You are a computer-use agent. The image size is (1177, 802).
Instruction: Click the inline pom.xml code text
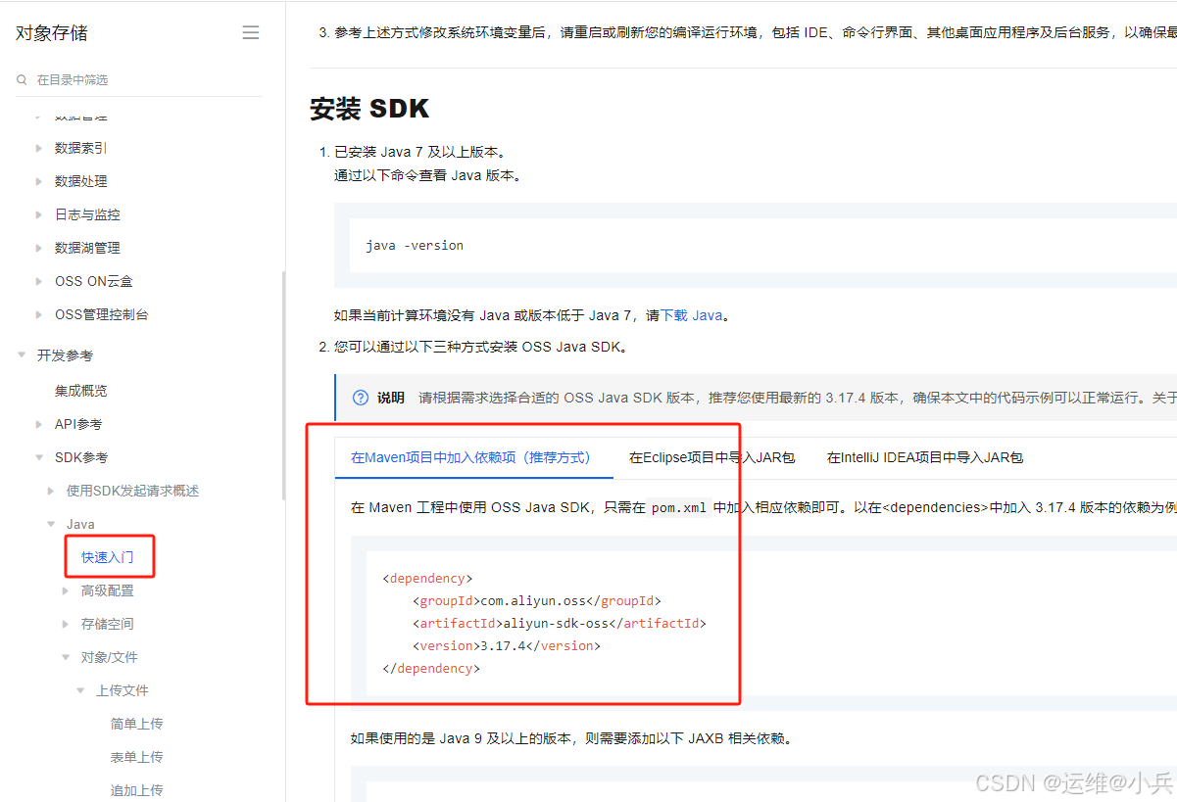pyautogui.click(x=679, y=508)
